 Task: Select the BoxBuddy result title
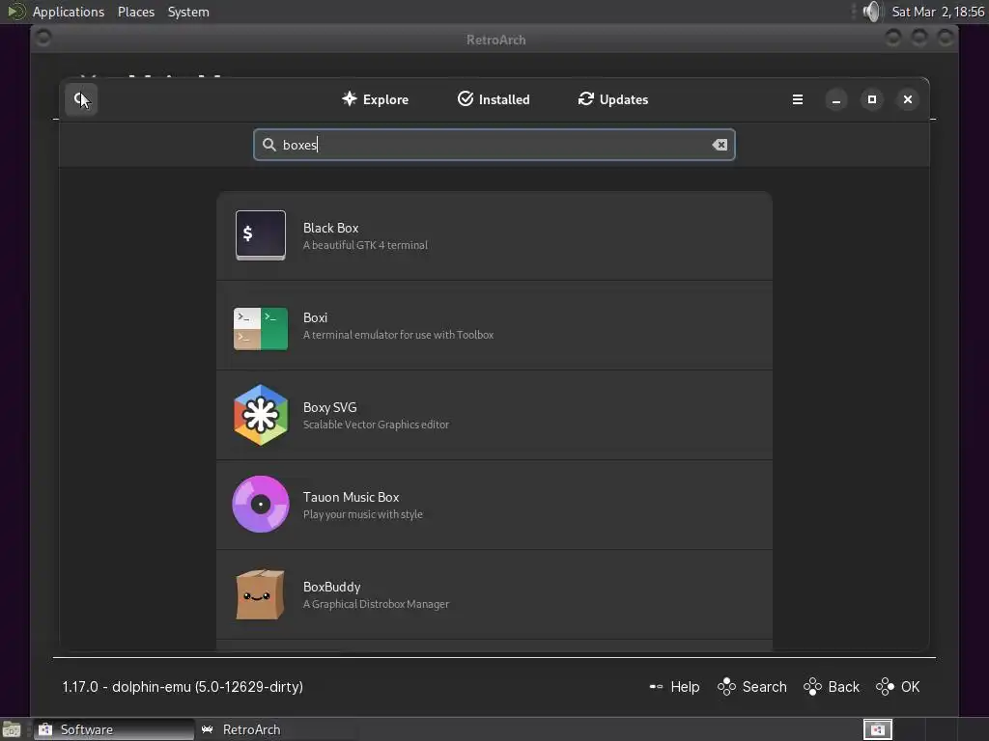tap(332, 588)
